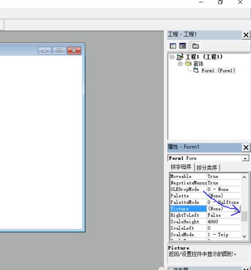
Task: Click properties list scrollbar up arrow
Action: point(245,177)
